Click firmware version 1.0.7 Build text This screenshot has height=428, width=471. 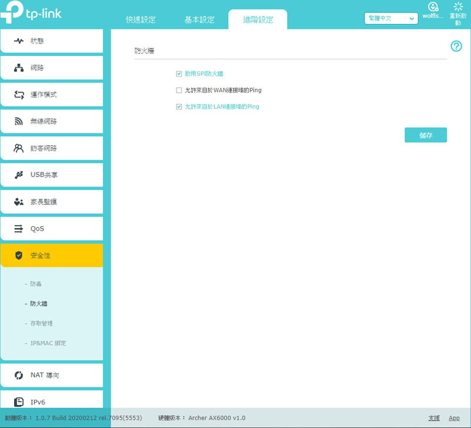pyautogui.click(x=89, y=418)
